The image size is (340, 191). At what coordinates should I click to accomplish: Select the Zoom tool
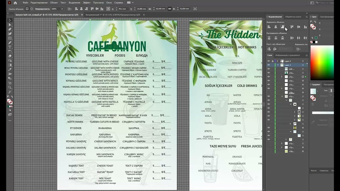click(10, 87)
